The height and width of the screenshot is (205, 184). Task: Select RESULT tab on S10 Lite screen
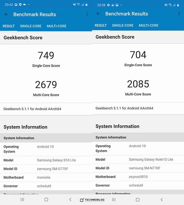[x=9, y=26]
